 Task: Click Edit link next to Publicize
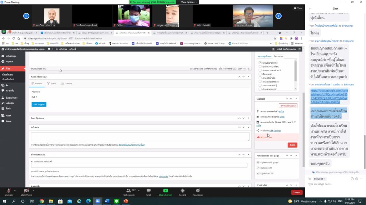(271, 131)
